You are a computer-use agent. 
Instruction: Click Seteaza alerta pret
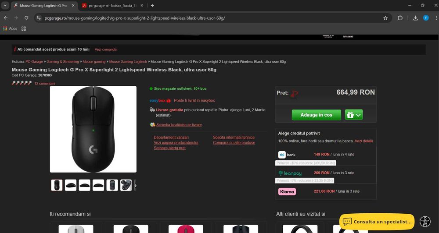tap(169, 148)
